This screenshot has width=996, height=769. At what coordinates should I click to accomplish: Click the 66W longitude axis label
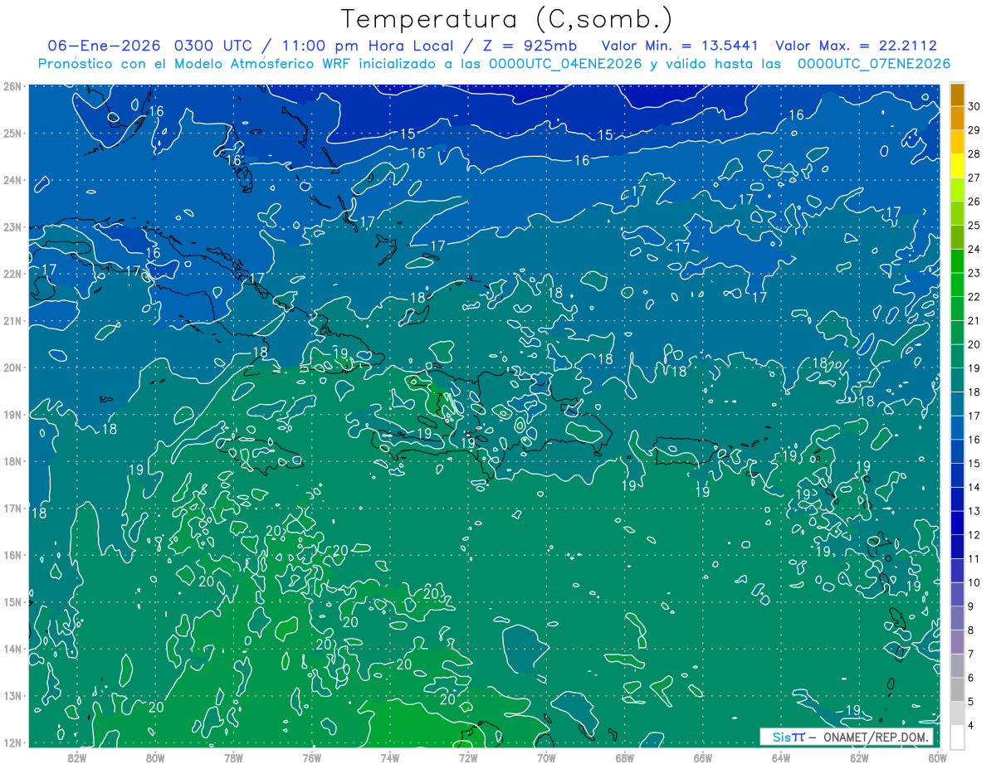coord(703,757)
